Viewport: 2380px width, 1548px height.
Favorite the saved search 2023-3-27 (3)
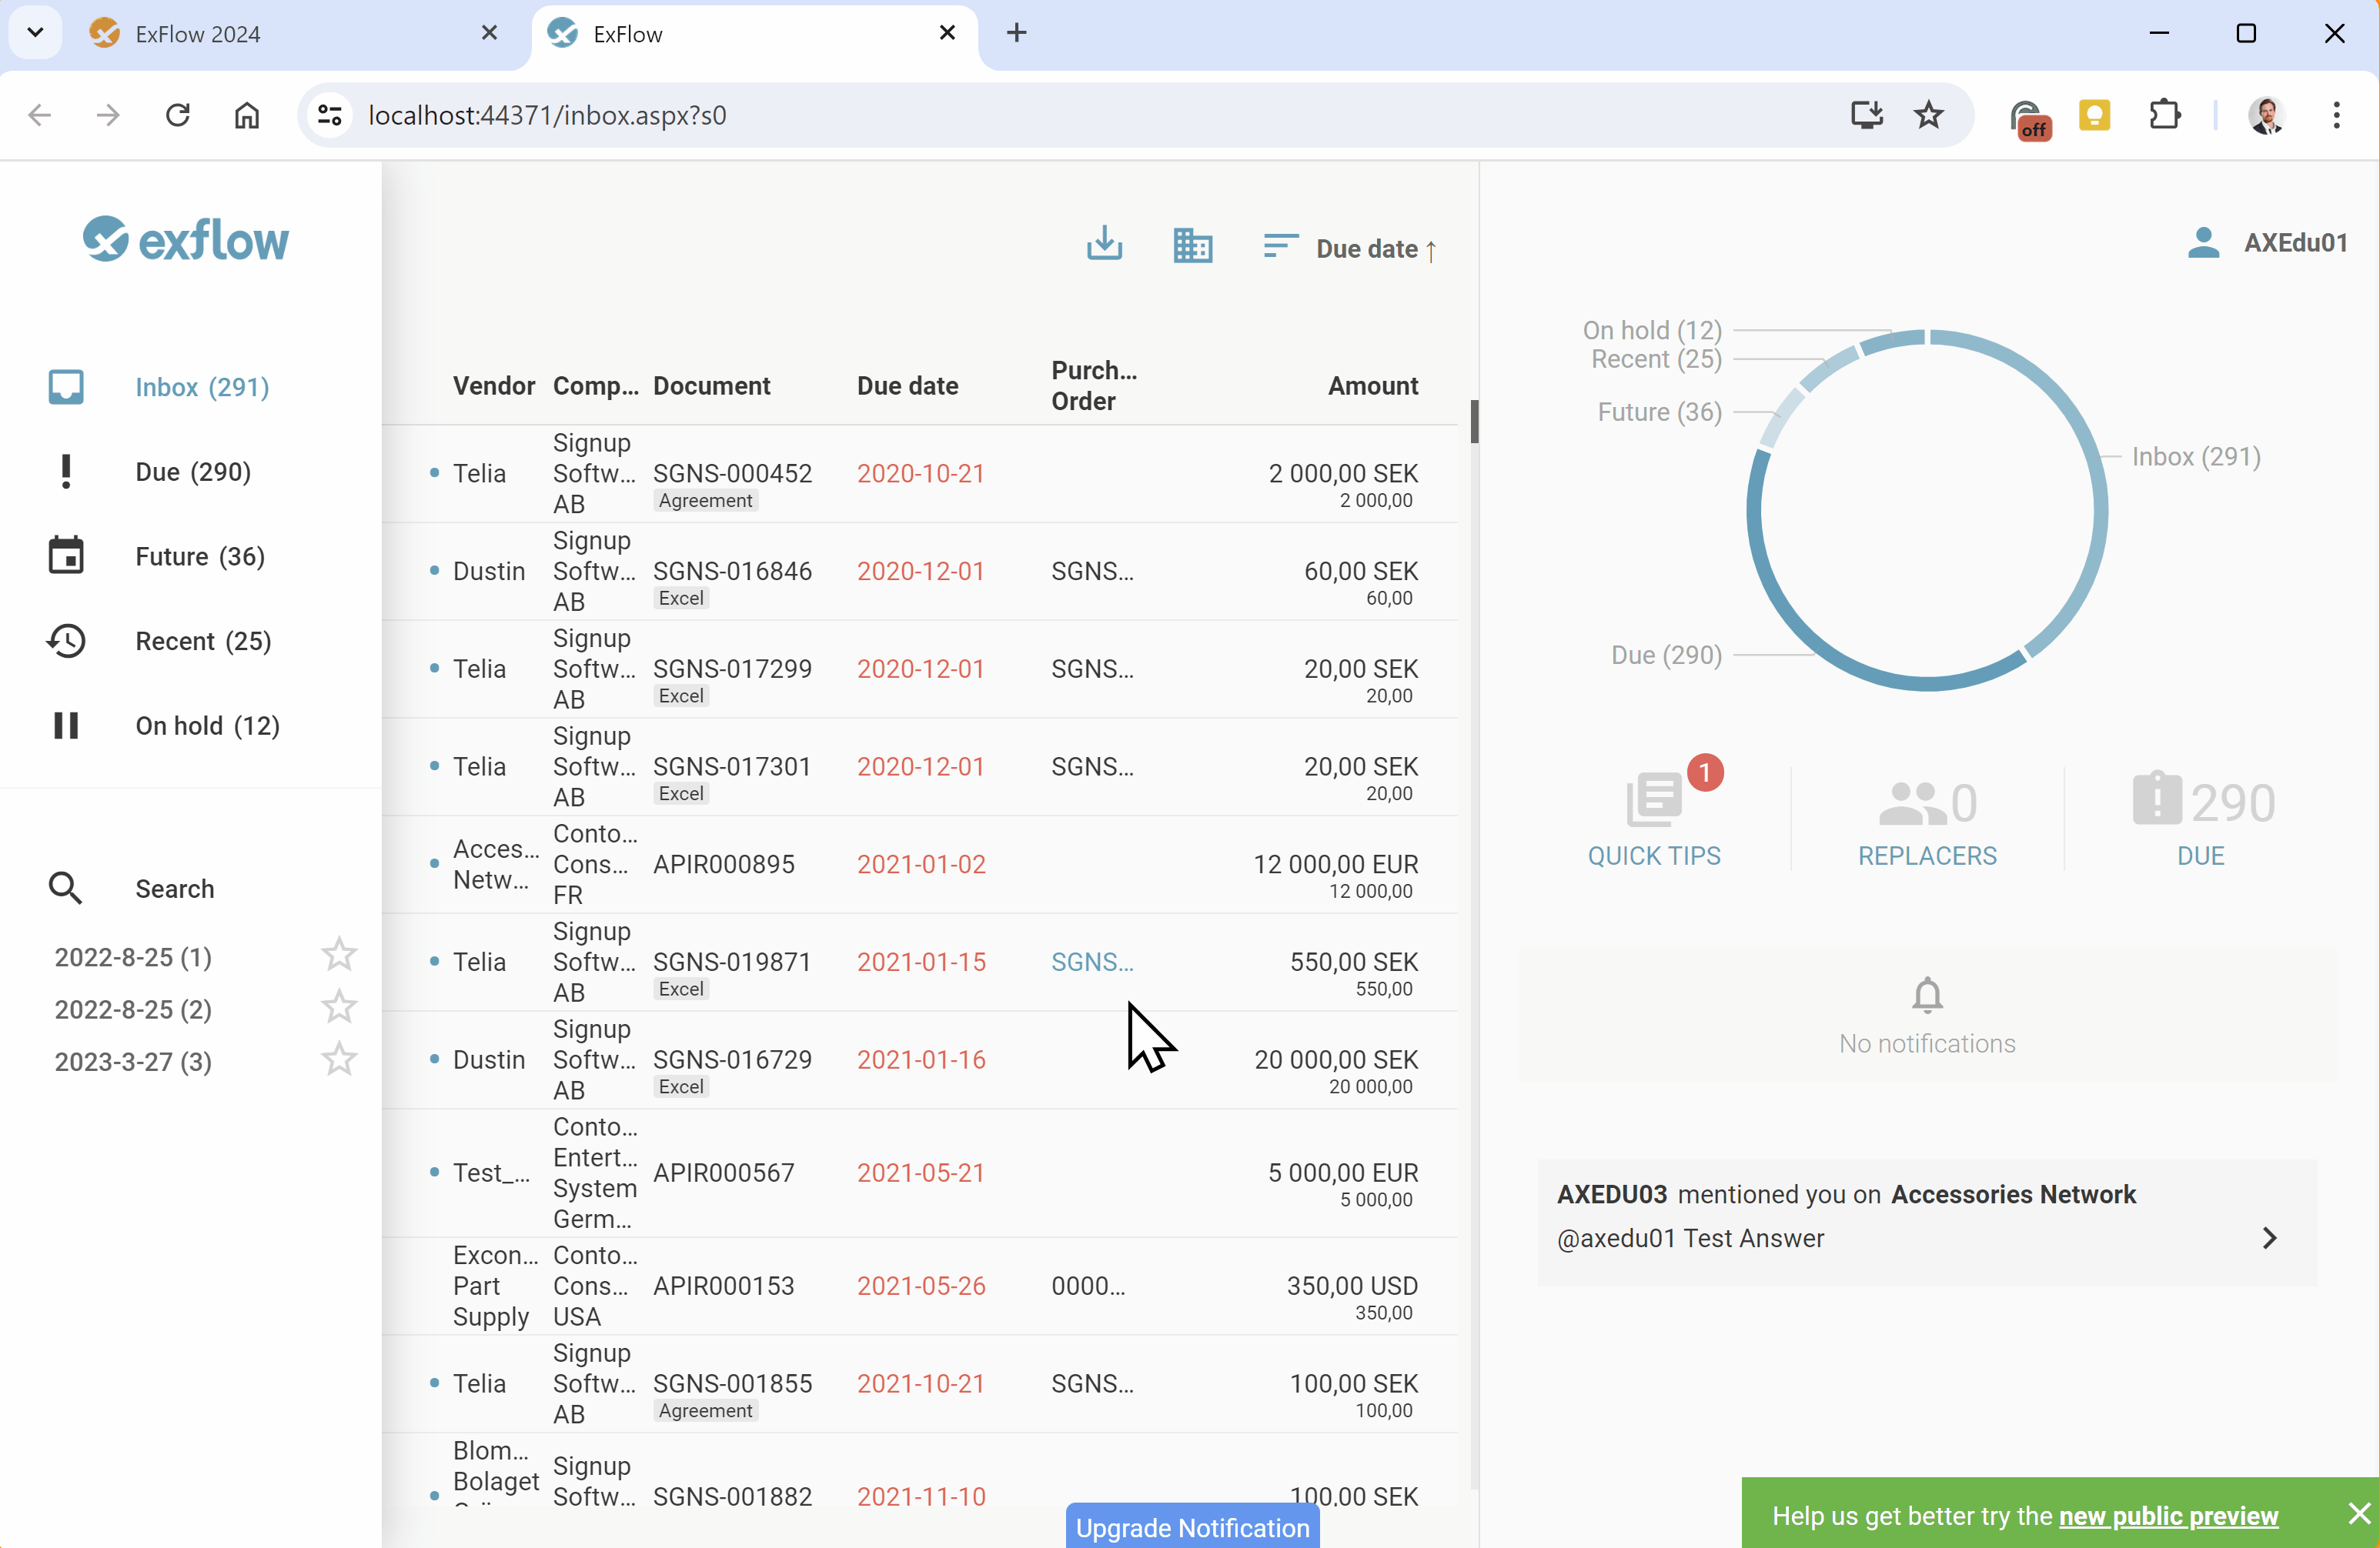pyautogui.click(x=339, y=1059)
